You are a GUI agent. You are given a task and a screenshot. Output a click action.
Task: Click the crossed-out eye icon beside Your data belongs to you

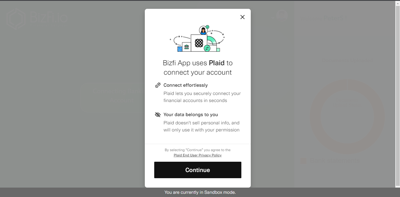(158, 115)
